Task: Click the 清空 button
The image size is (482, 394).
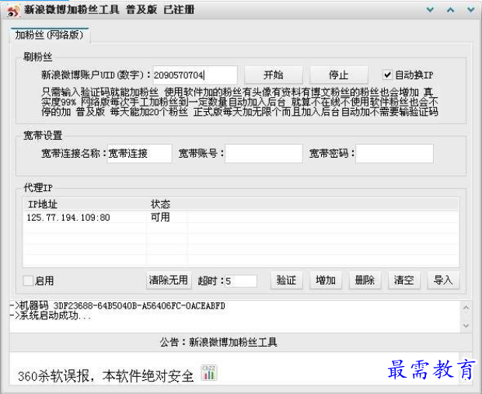Action: [x=404, y=280]
